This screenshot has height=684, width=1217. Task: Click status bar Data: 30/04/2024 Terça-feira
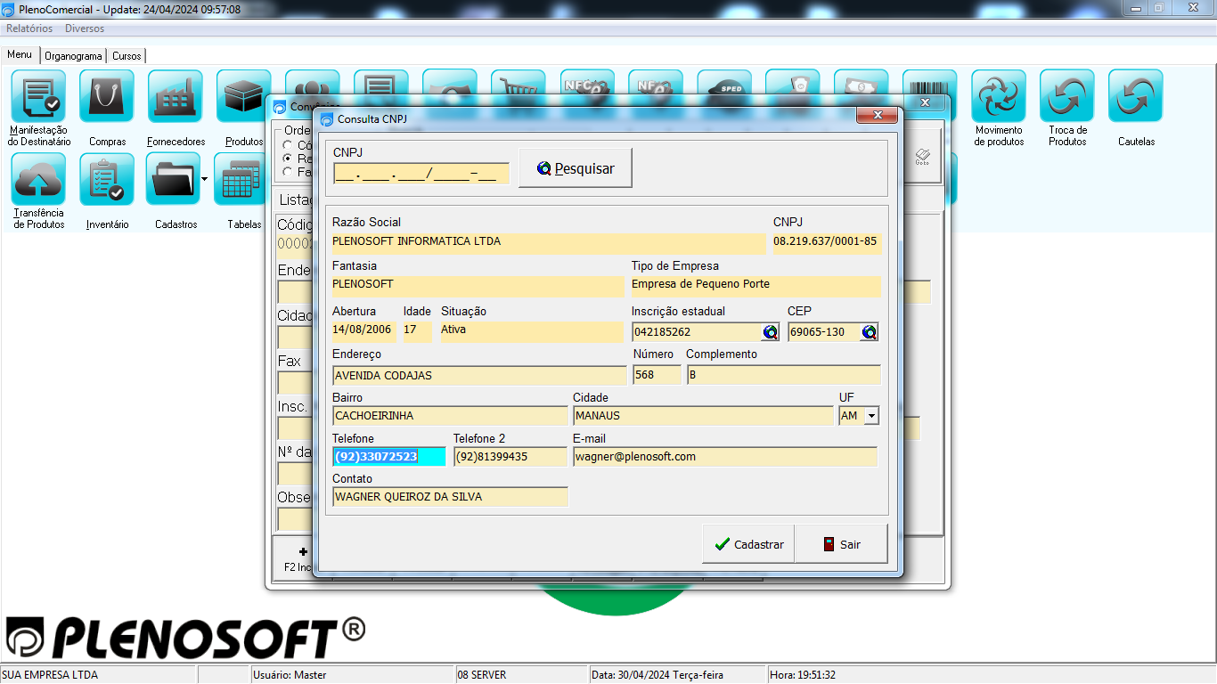pyautogui.click(x=677, y=675)
